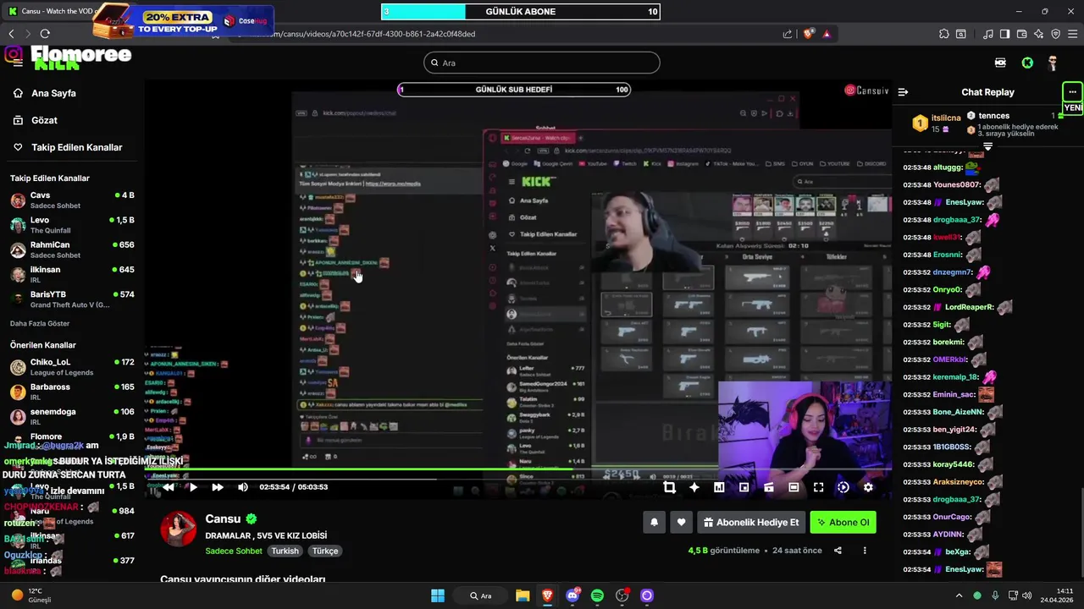Open File Explorer from taskbar

tap(523, 595)
